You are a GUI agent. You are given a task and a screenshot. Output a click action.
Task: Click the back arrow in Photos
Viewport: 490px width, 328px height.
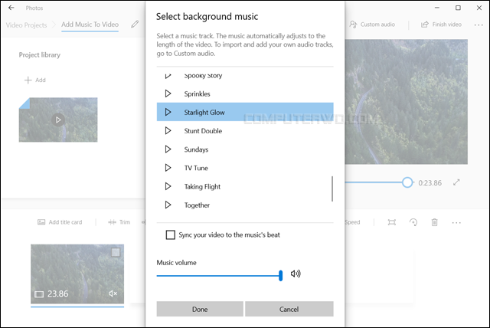click(x=11, y=7)
